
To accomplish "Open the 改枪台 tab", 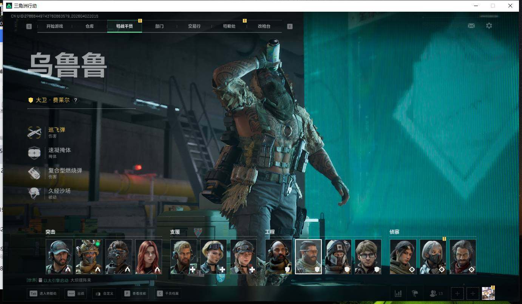I will click(264, 26).
